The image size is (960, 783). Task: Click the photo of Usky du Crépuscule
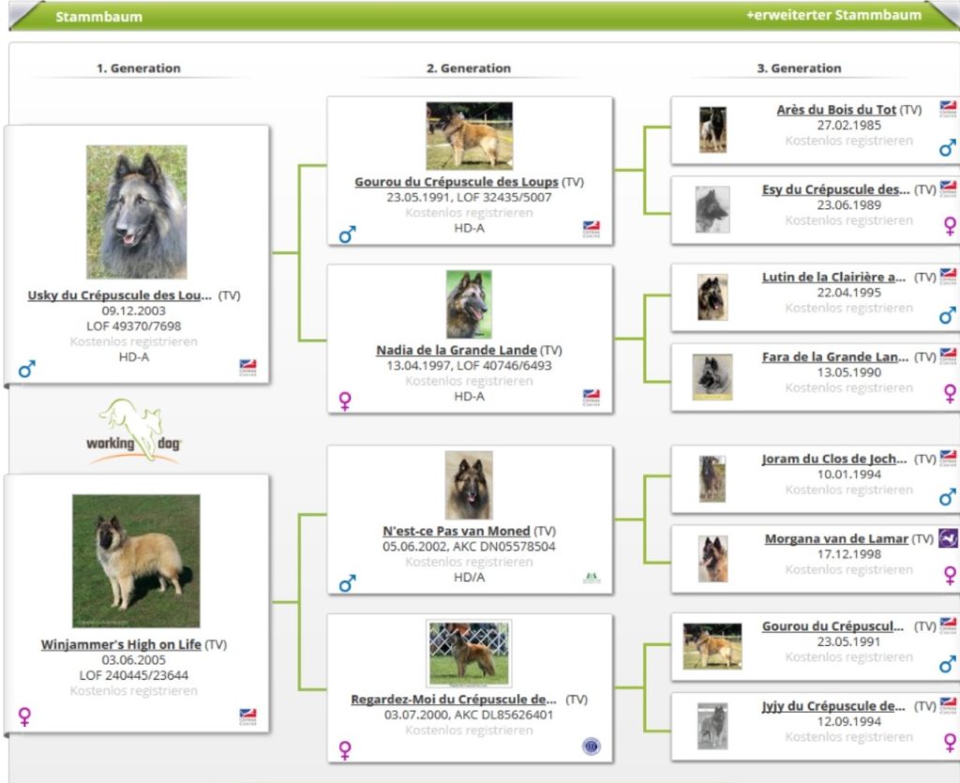137,212
